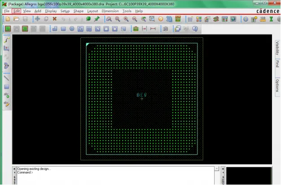The height and width of the screenshot is (185, 281).
Task: Click the Slide tool in sidebar
Action: click(x=7, y=48)
